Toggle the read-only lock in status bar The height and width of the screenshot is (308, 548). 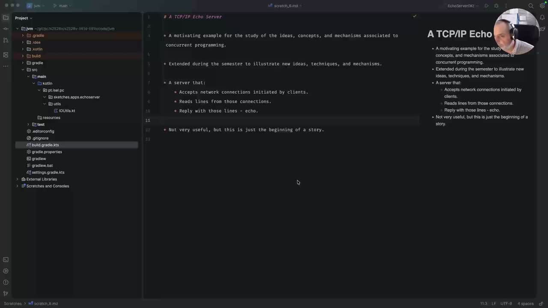(541, 304)
